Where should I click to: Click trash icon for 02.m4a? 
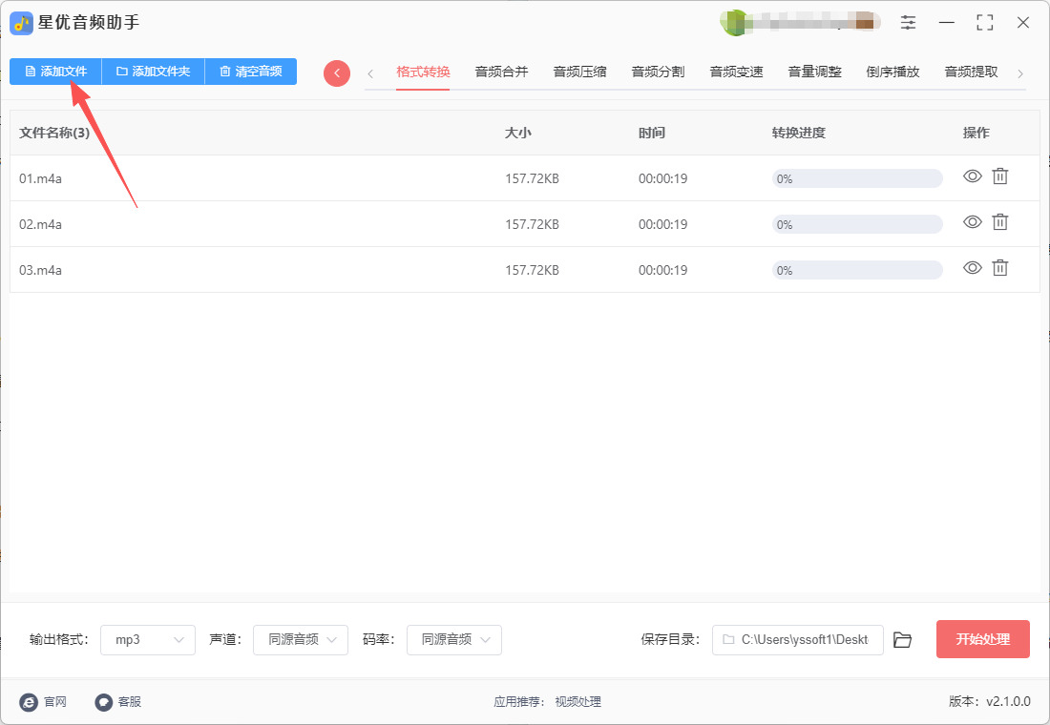click(999, 222)
